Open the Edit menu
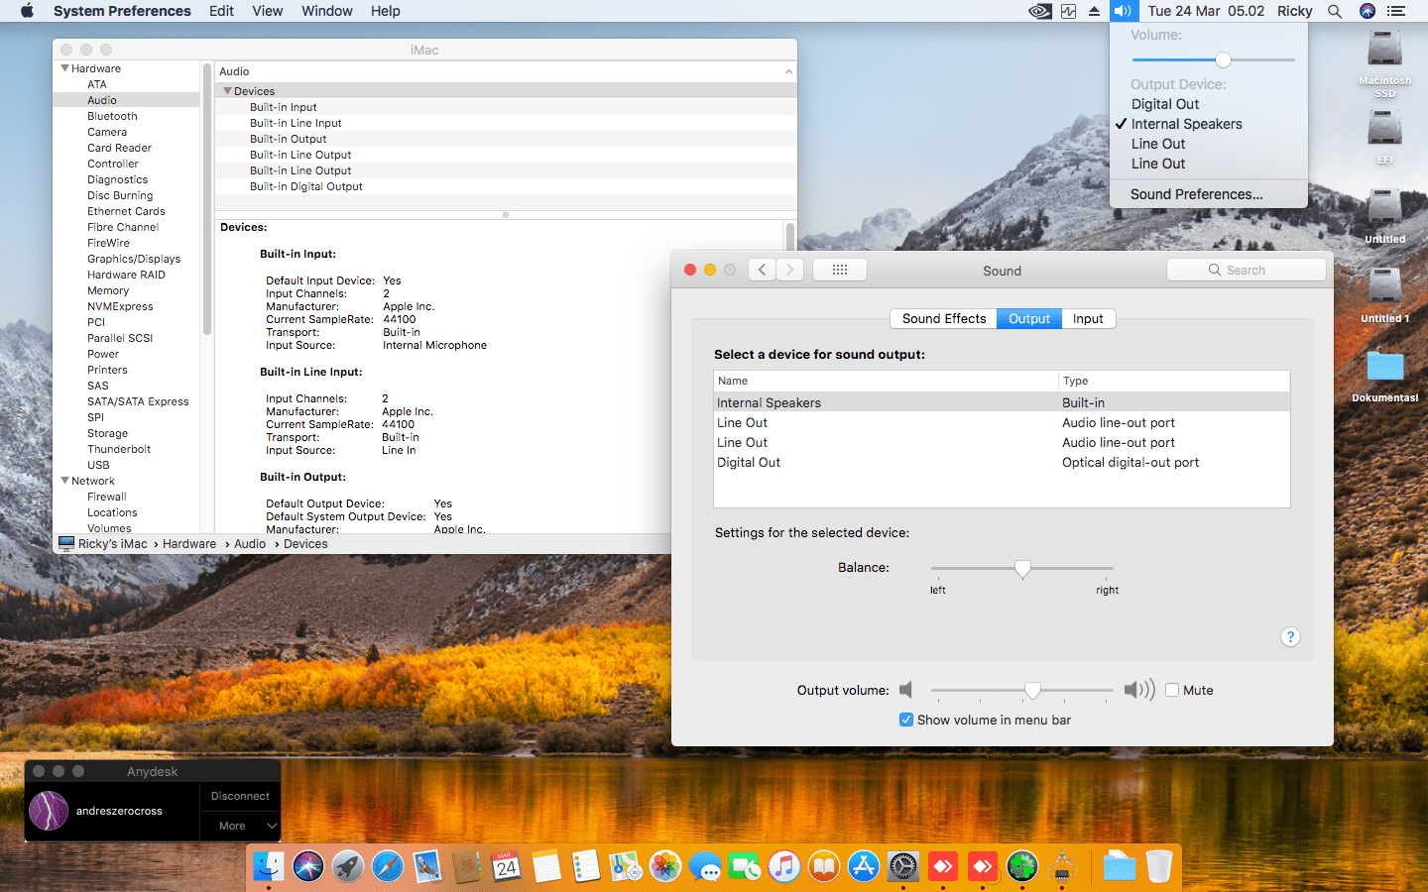This screenshot has width=1428, height=892. click(221, 11)
